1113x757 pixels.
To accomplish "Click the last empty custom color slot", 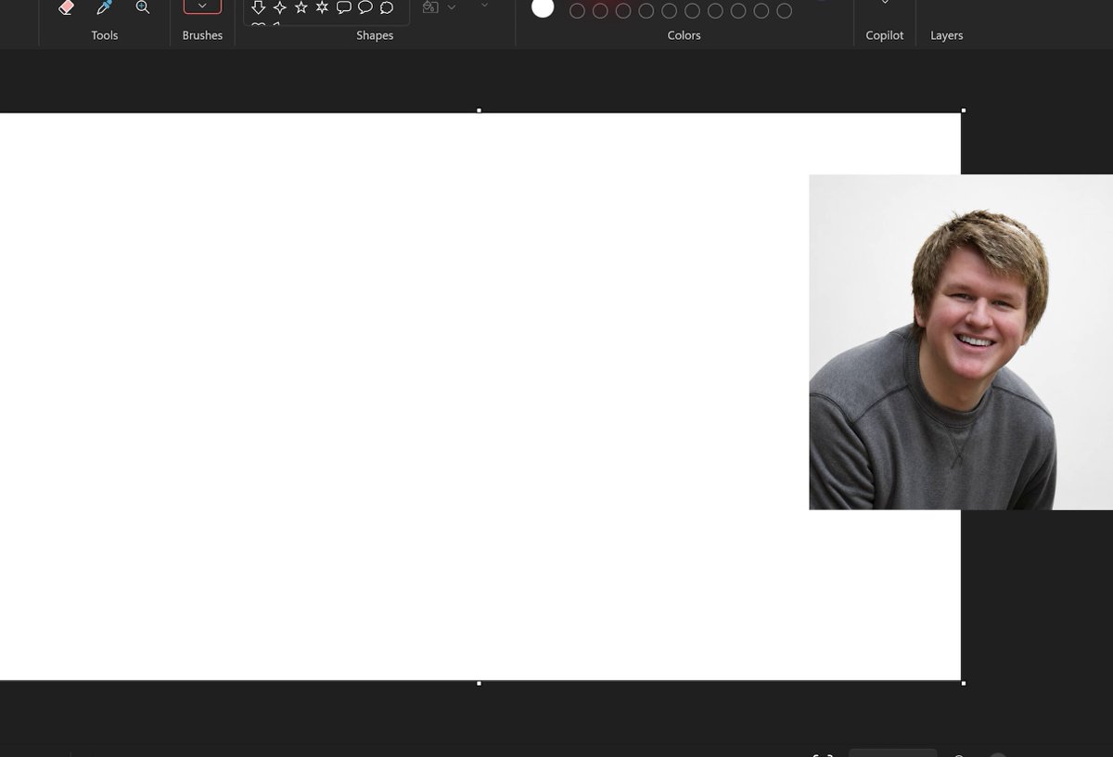I will click(x=785, y=11).
